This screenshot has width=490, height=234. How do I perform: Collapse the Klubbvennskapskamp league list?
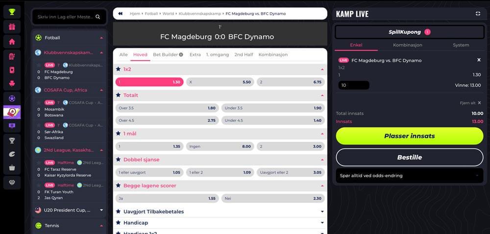101,53
